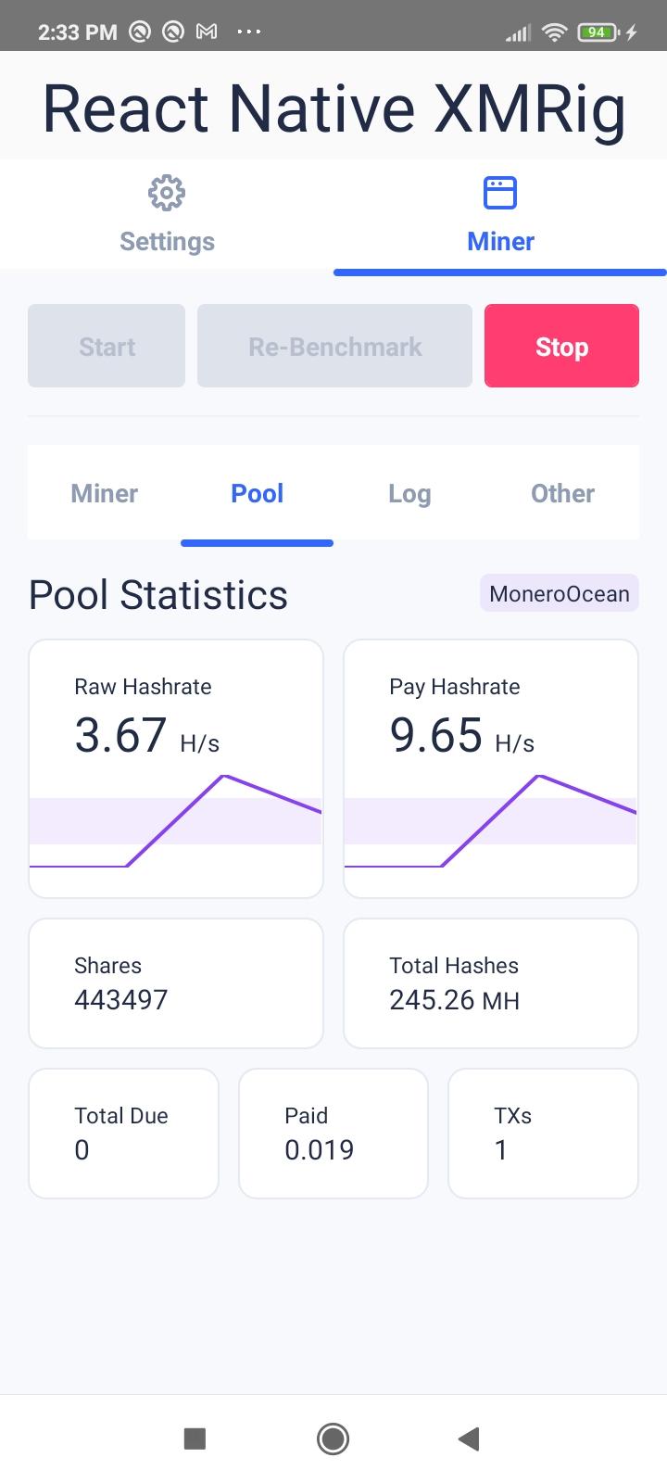Tap the battery indicator in status bar
This screenshot has height=1483, width=667.
tap(598, 32)
